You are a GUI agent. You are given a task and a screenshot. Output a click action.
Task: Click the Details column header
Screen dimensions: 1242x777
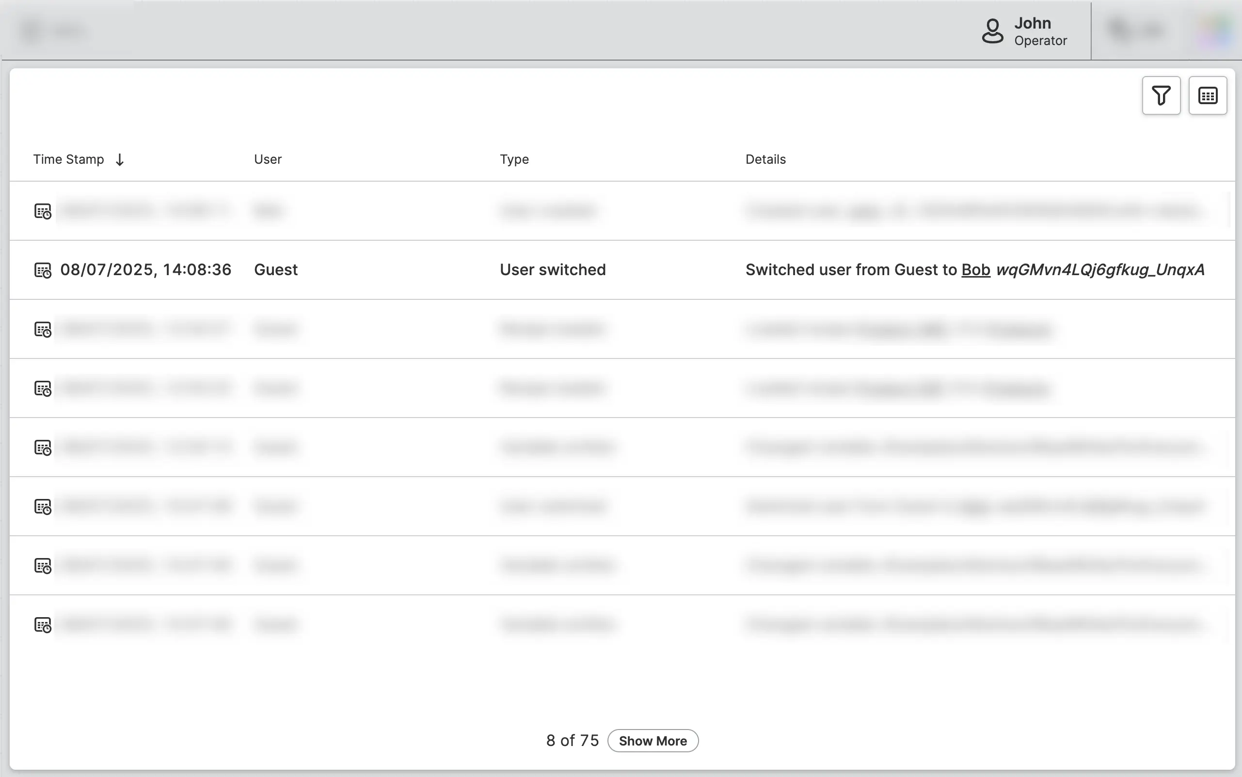click(765, 159)
